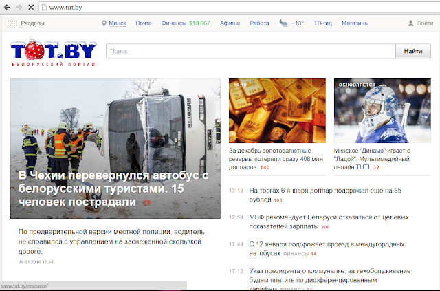440x291 pixels.
Task: Click the ОБНОВЛЯЕТСЯ label on hockey image
Action: (x=357, y=85)
